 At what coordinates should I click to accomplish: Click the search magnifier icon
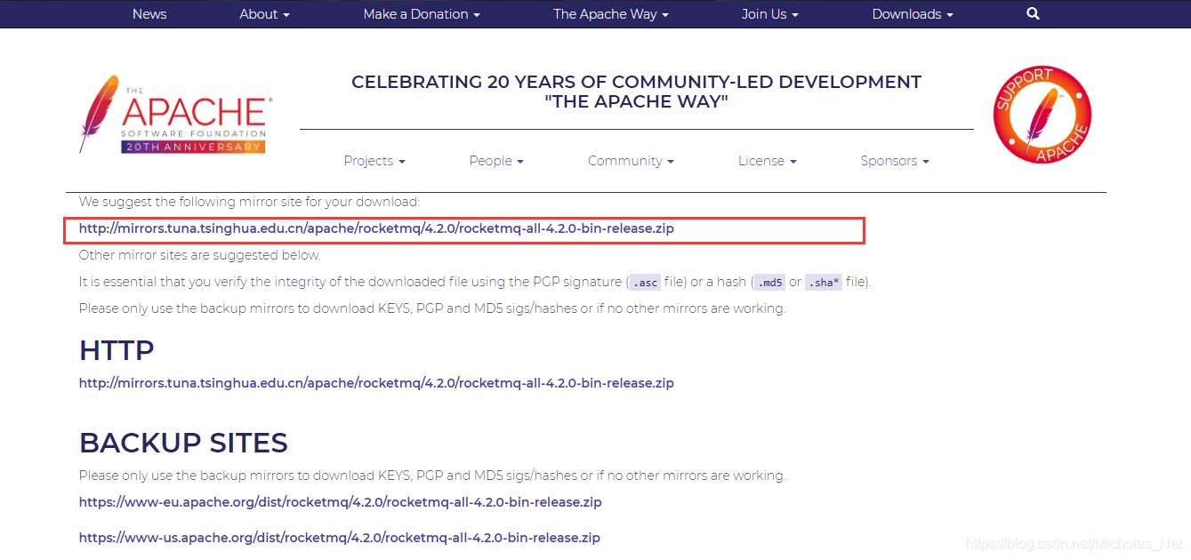(x=1033, y=13)
